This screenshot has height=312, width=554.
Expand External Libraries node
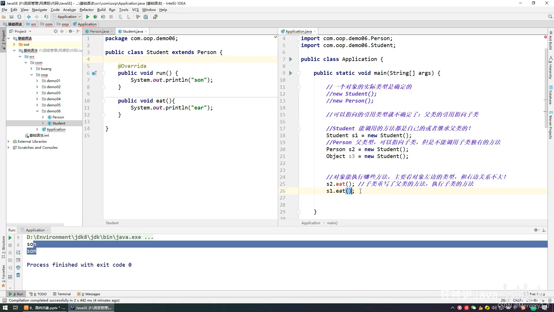8,142
